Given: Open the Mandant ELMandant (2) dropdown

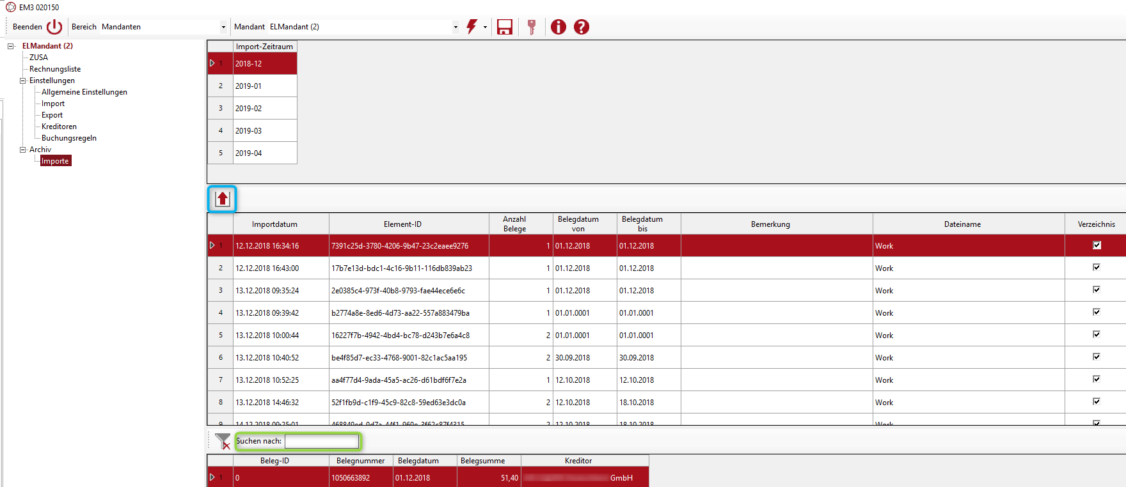Looking at the screenshot, I should [x=456, y=27].
